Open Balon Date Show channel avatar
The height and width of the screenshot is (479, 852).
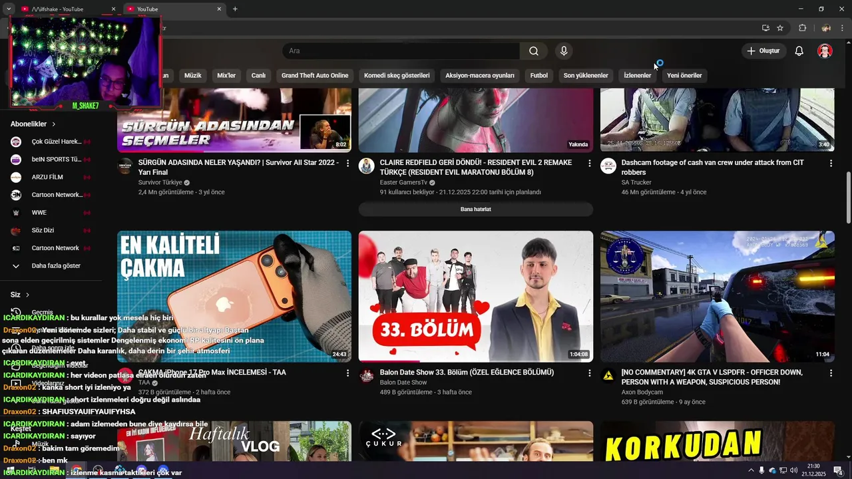(x=367, y=377)
